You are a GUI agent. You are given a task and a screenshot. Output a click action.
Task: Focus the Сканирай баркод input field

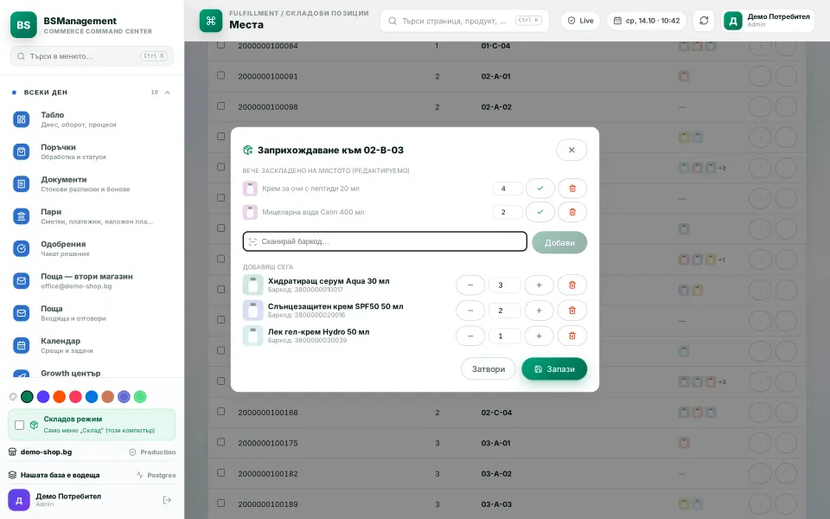coord(385,241)
